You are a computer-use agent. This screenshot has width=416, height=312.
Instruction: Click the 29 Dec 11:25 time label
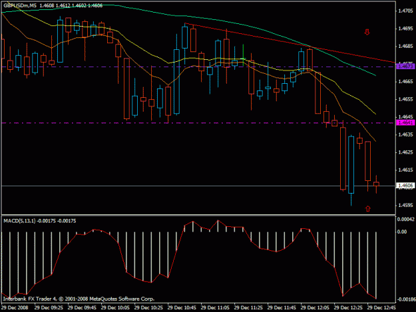248,307
